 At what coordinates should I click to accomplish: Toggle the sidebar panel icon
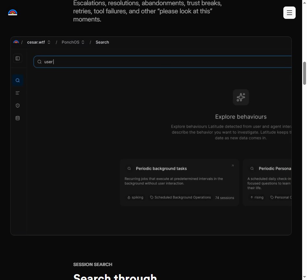pyautogui.click(x=18, y=58)
